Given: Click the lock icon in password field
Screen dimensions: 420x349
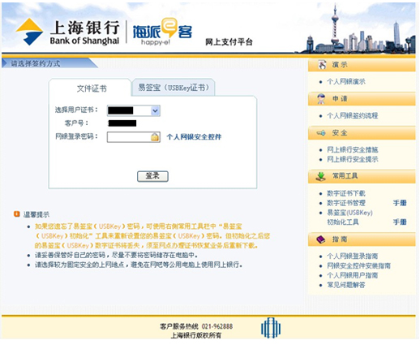Looking at the screenshot, I should pyautogui.click(x=155, y=137).
